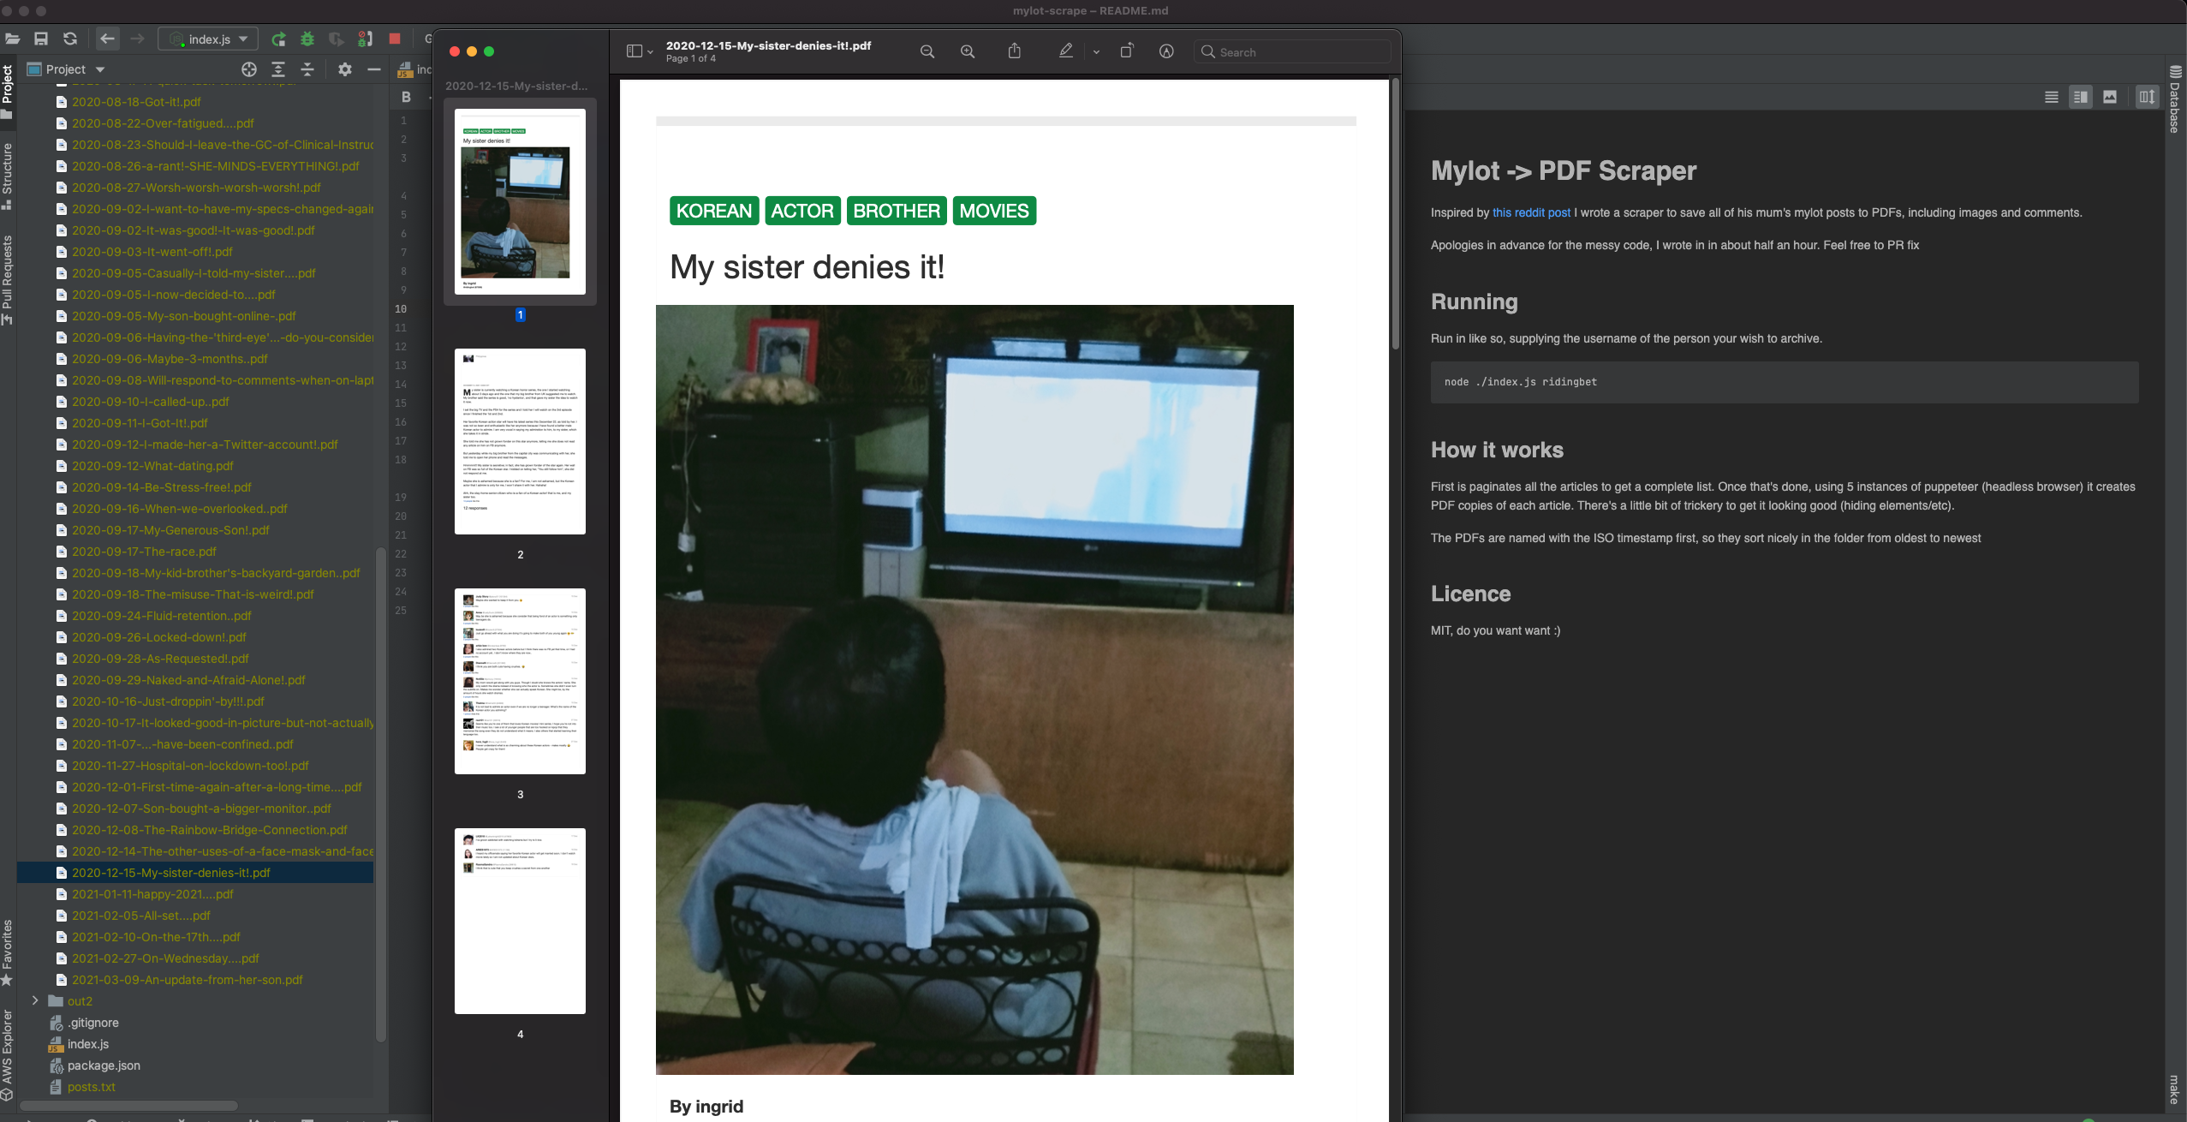Click Collapse All in Project panel
Screen dimensions: 2187x1122
coord(307,69)
